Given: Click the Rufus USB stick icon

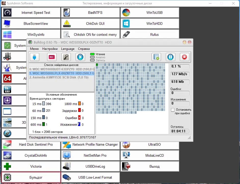Looking at the screenshot, I should [126, 34].
